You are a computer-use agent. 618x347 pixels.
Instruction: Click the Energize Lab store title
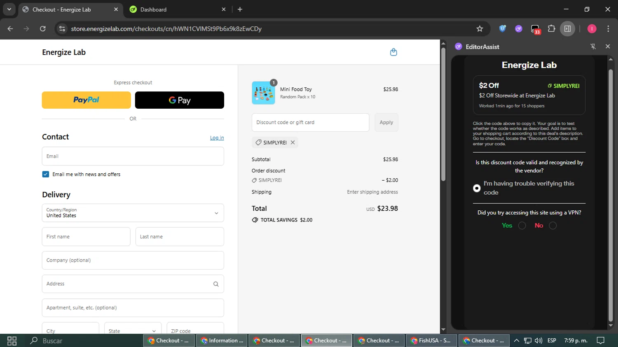[64, 52]
